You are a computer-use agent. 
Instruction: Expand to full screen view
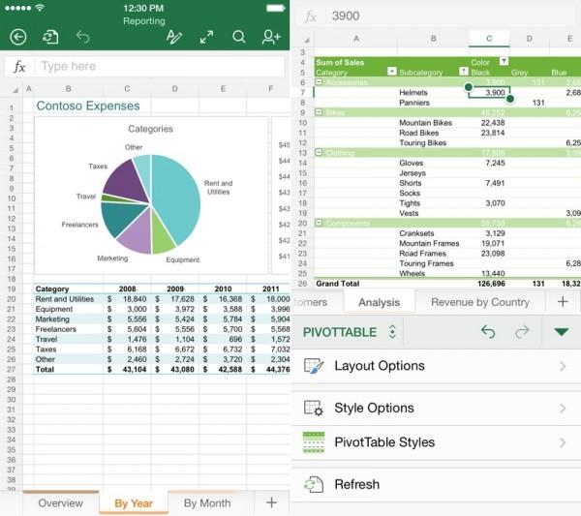[206, 37]
